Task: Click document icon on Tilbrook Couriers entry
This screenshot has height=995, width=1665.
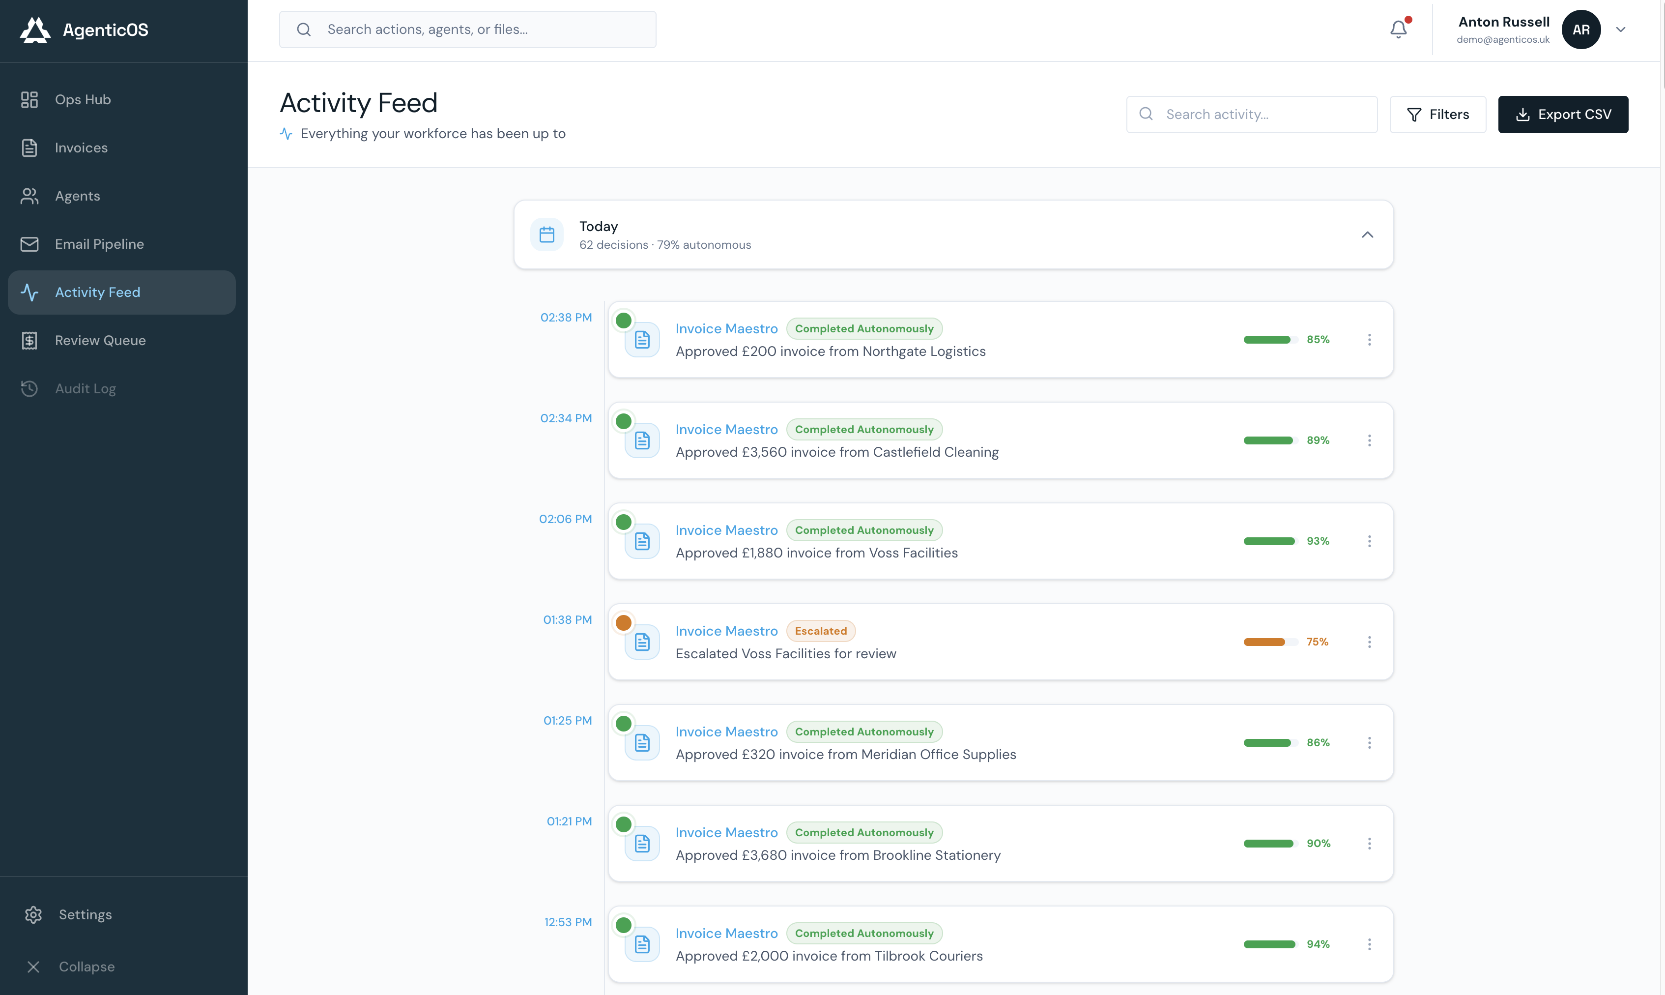Action: (x=642, y=944)
